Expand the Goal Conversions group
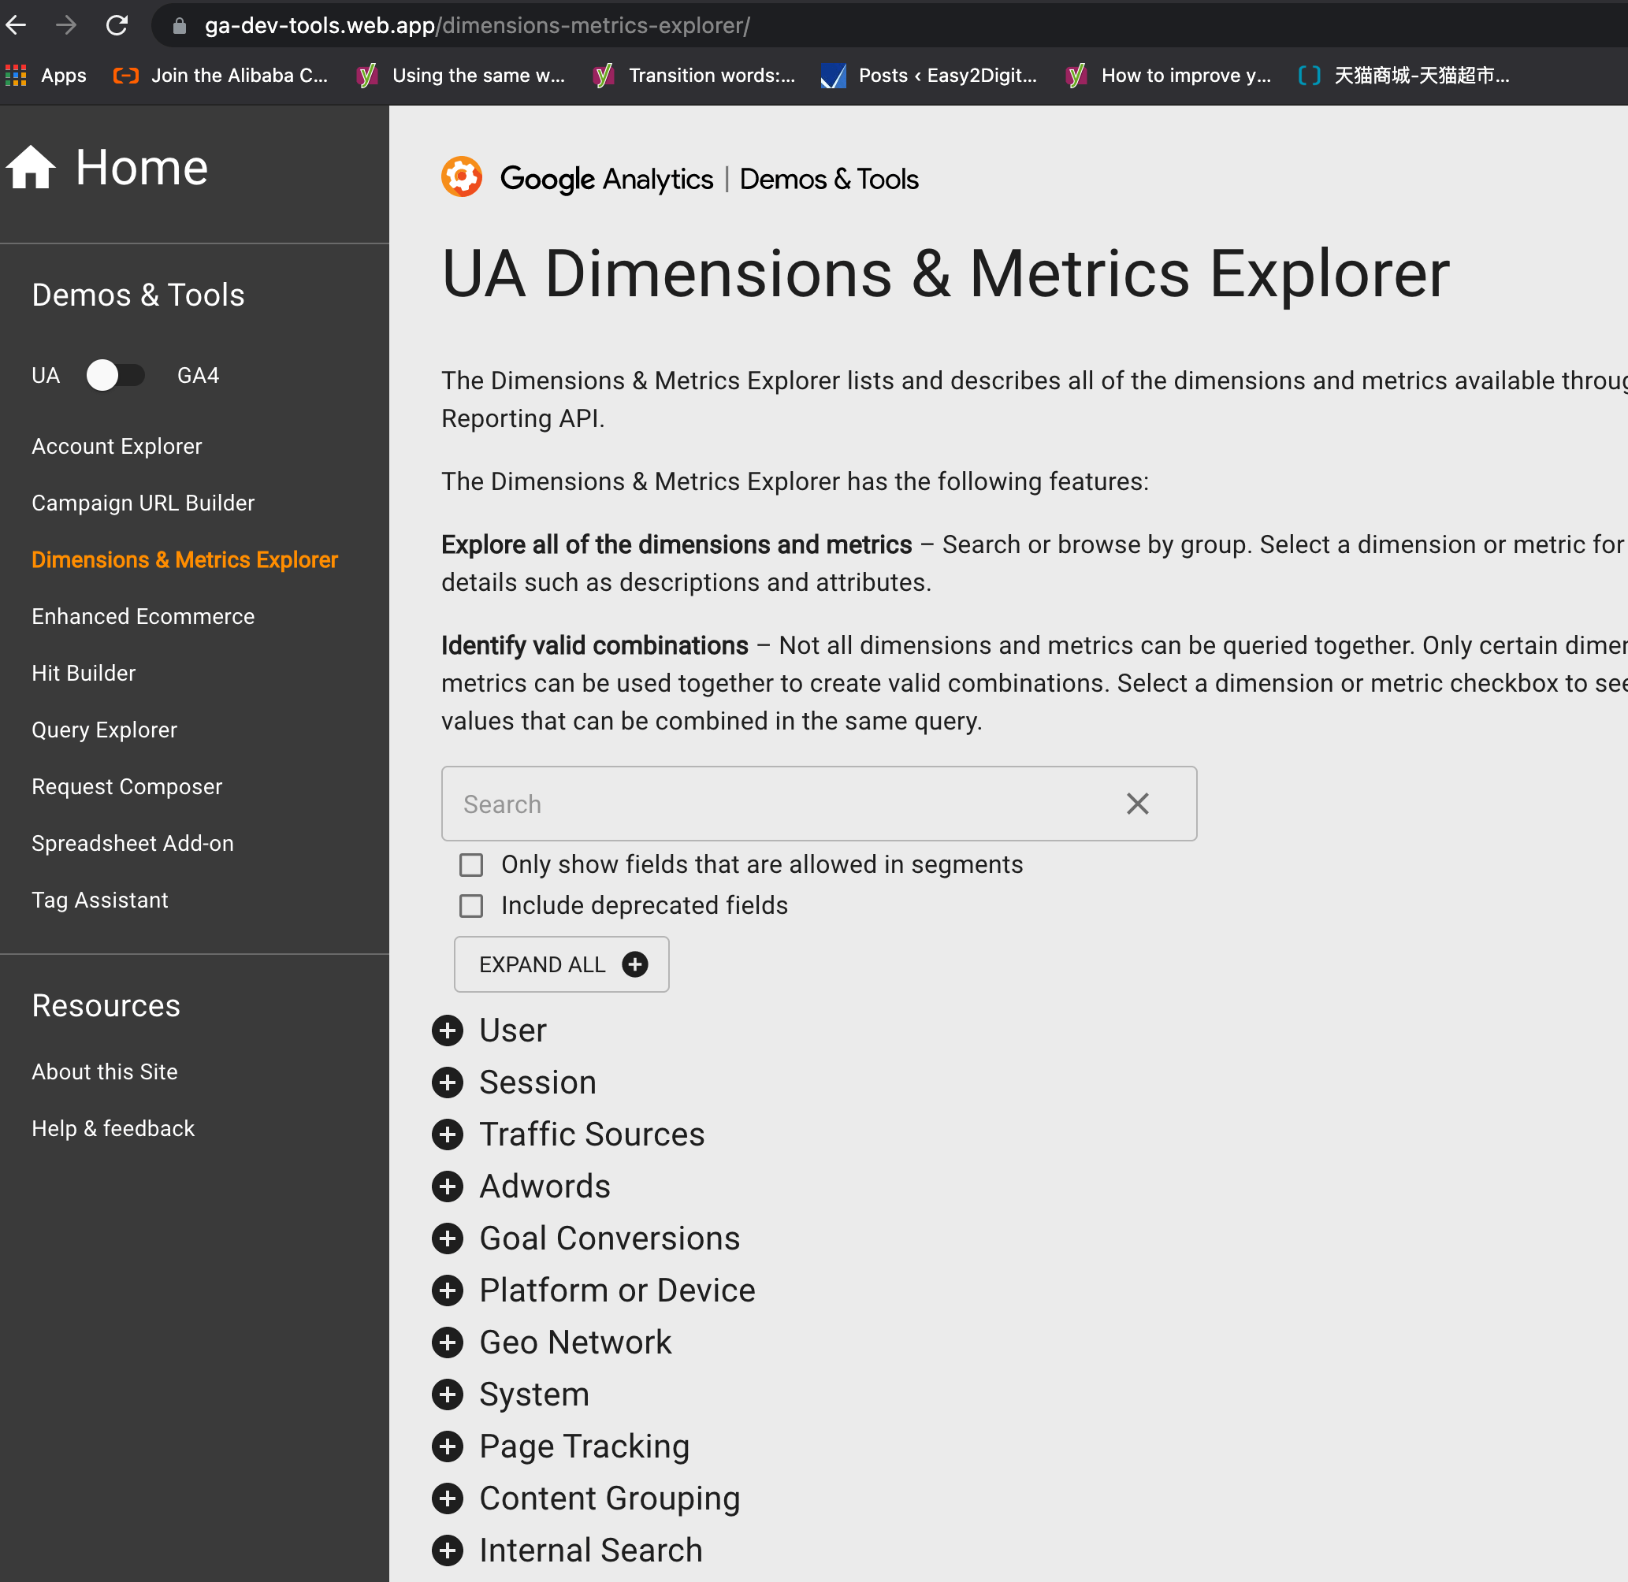 448,1238
